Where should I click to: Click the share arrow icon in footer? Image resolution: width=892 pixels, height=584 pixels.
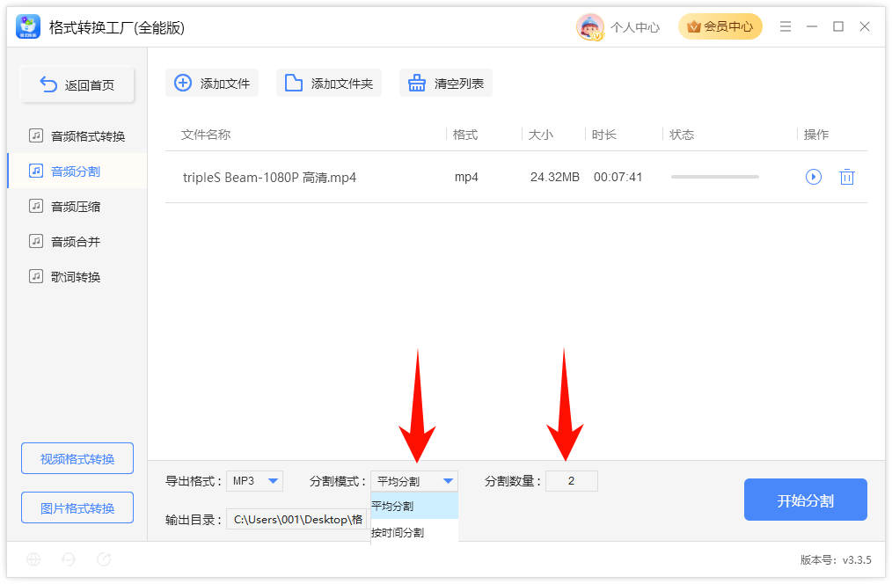(104, 559)
